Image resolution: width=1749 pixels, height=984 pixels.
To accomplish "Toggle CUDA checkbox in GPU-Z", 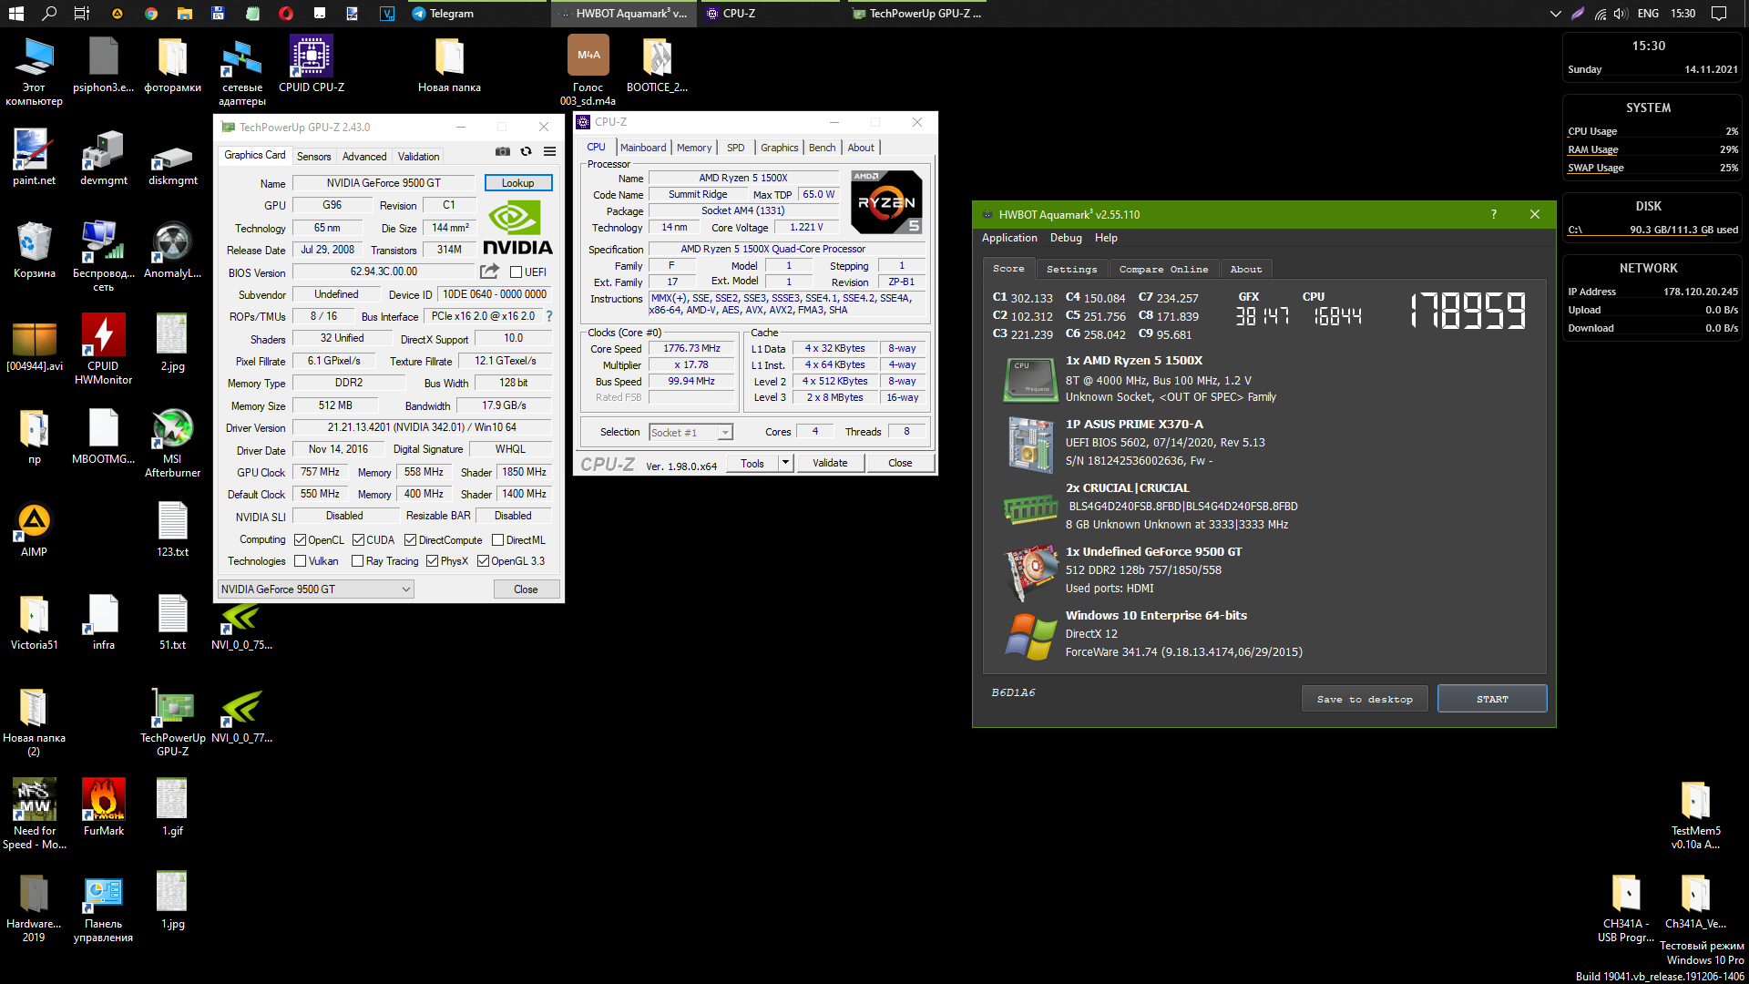I will (x=358, y=539).
